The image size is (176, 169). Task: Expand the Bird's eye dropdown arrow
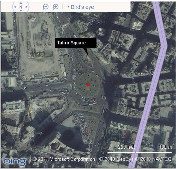tap(68, 7)
